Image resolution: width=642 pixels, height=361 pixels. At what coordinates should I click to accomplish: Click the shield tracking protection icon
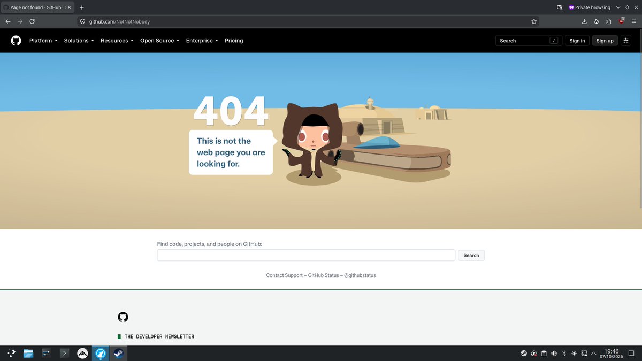(x=83, y=21)
